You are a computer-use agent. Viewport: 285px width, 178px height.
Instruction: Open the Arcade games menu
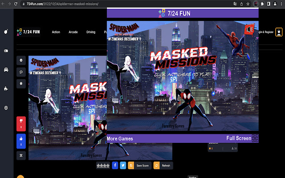73,32
